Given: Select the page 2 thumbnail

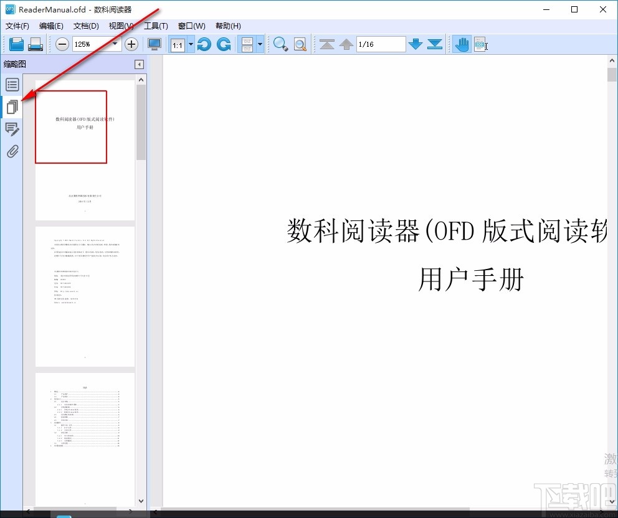Looking at the screenshot, I should coord(85,296).
